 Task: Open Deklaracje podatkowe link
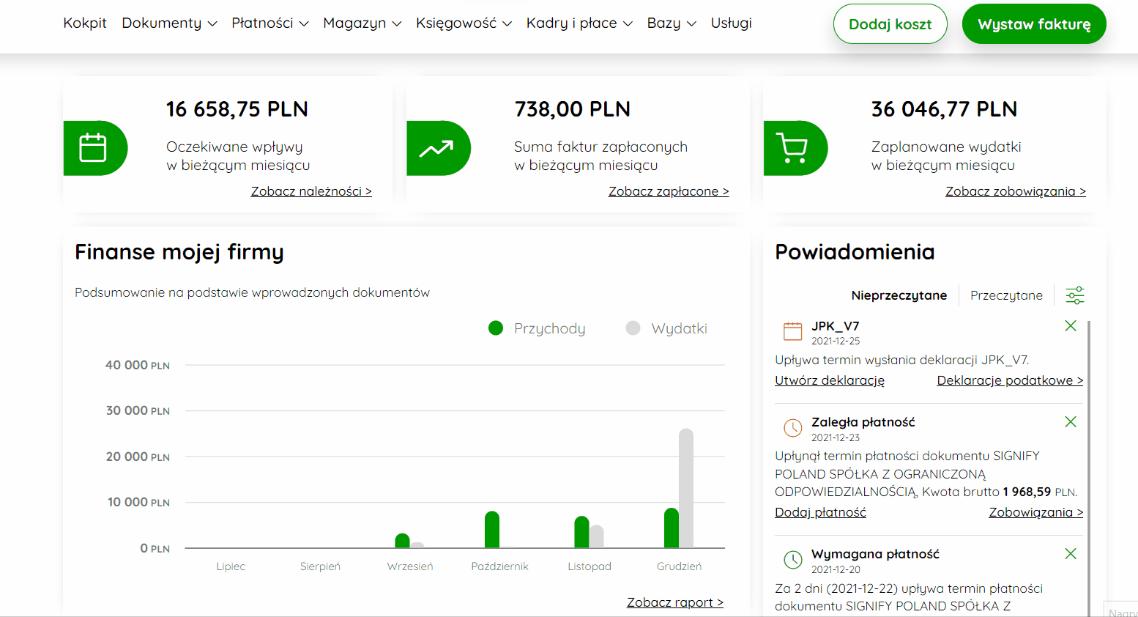(x=1010, y=380)
